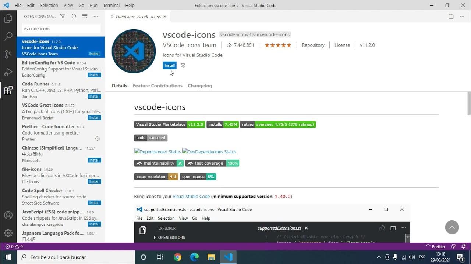This screenshot has width=471, height=264.
Task: Switch to Feature Contributions tab
Action: [157, 86]
